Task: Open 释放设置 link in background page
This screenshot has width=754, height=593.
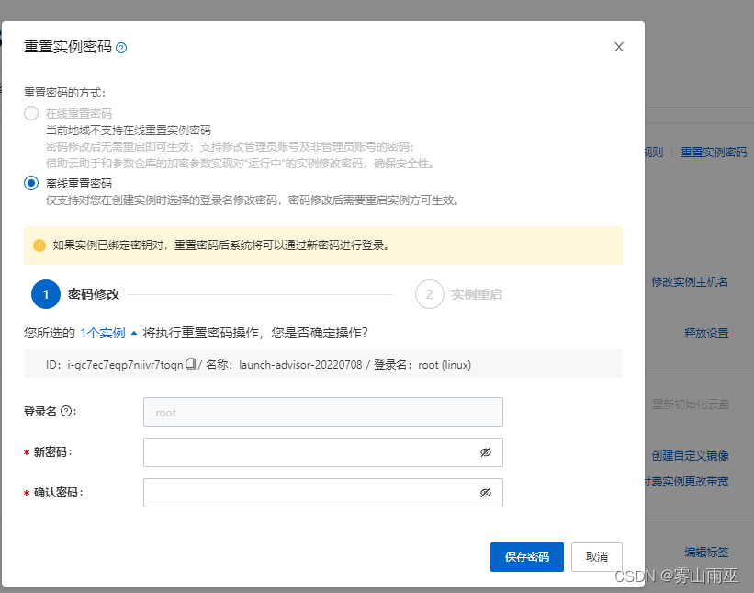Action: click(706, 333)
